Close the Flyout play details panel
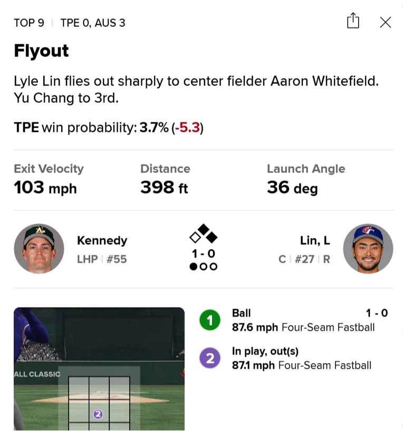 (x=386, y=22)
